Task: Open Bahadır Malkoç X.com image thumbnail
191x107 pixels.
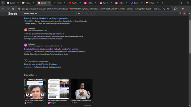Action: click(82, 89)
